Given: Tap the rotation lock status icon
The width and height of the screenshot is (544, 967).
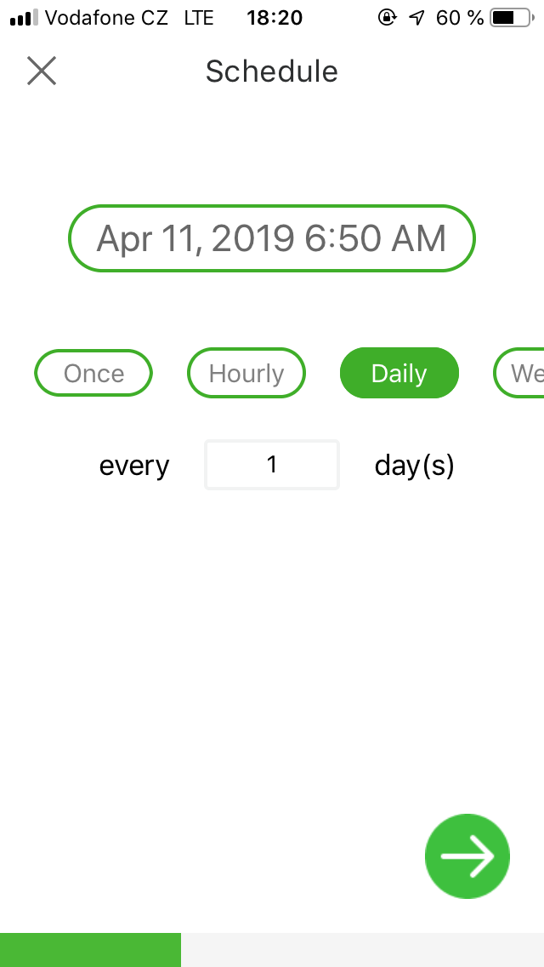Looking at the screenshot, I should (388, 18).
